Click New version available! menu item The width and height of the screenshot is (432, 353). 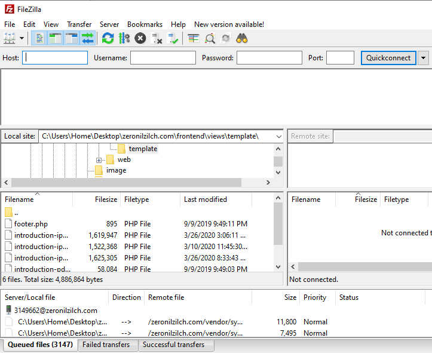point(229,24)
